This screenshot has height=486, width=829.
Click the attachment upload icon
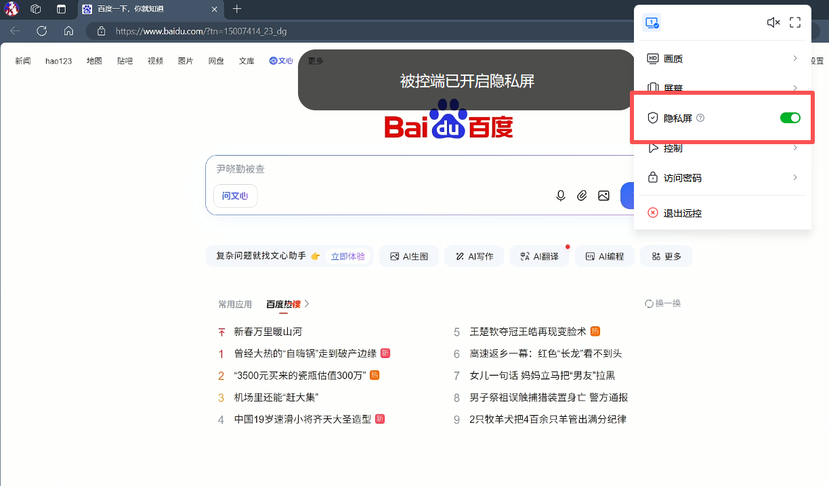pyautogui.click(x=582, y=195)
